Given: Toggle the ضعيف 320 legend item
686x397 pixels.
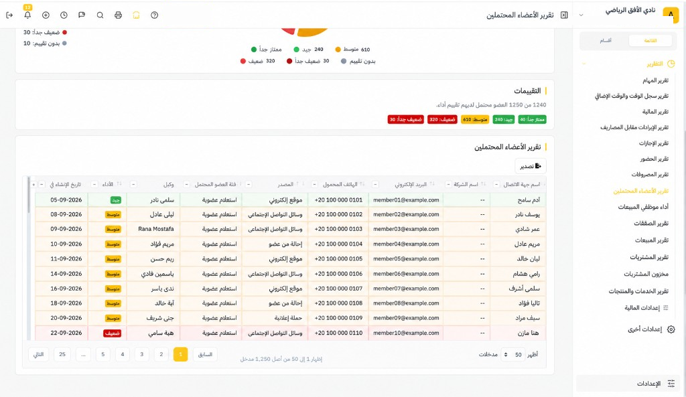Looking at the screenshot, I should (x=258, y=61).
